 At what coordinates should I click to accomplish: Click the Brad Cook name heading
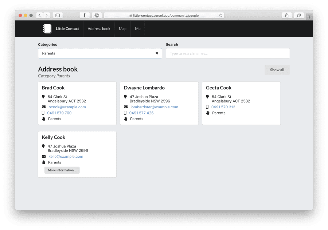[53, 88]
